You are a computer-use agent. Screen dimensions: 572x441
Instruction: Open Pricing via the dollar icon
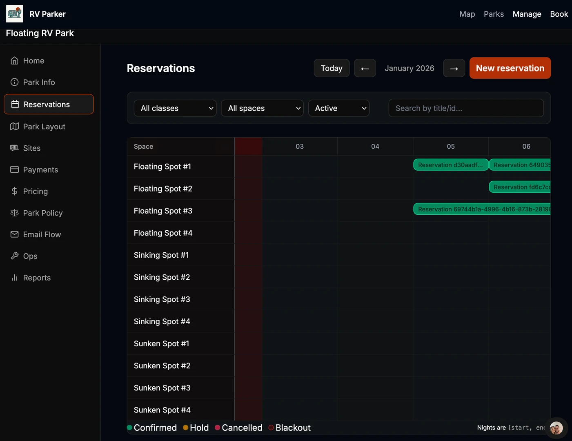click(15, 191)
